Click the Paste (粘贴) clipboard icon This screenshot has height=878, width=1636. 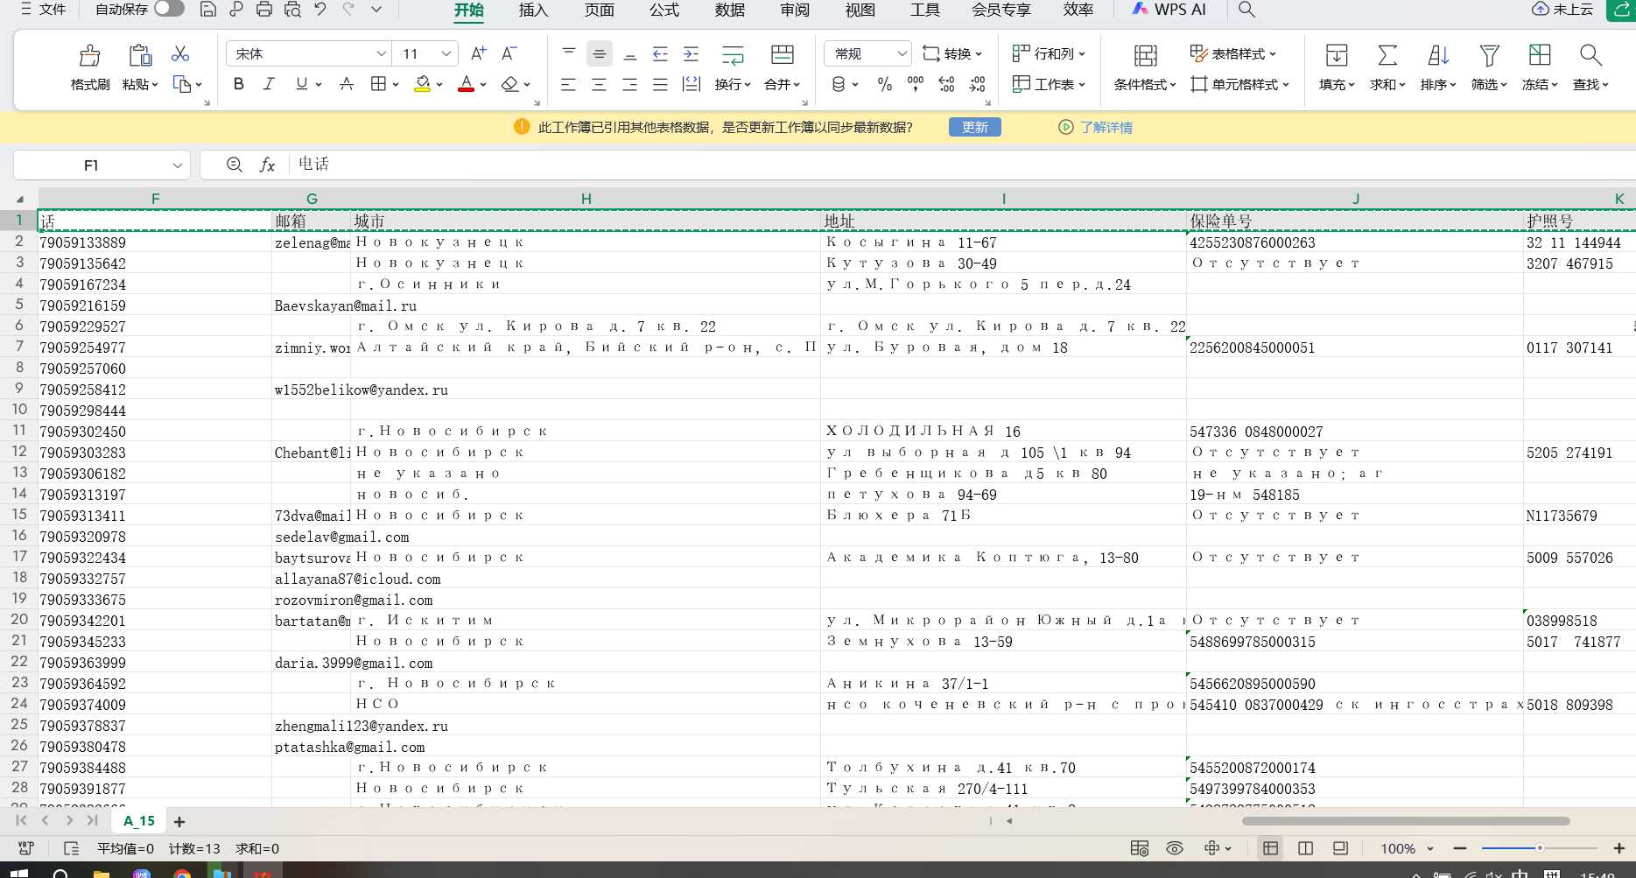coord(140,56)
